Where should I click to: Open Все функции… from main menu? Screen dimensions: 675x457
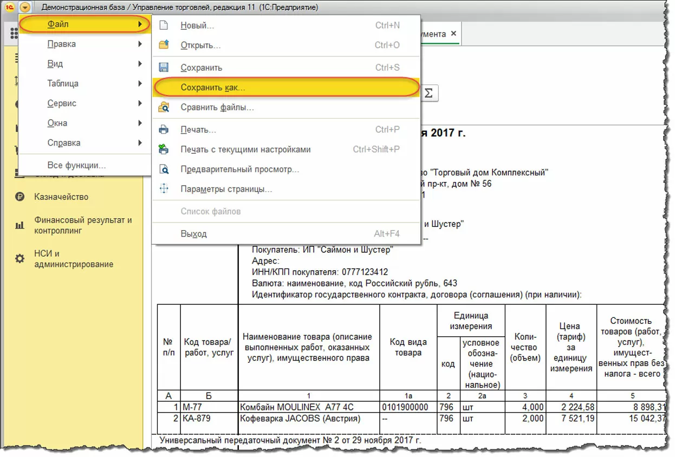pos(76,165)
